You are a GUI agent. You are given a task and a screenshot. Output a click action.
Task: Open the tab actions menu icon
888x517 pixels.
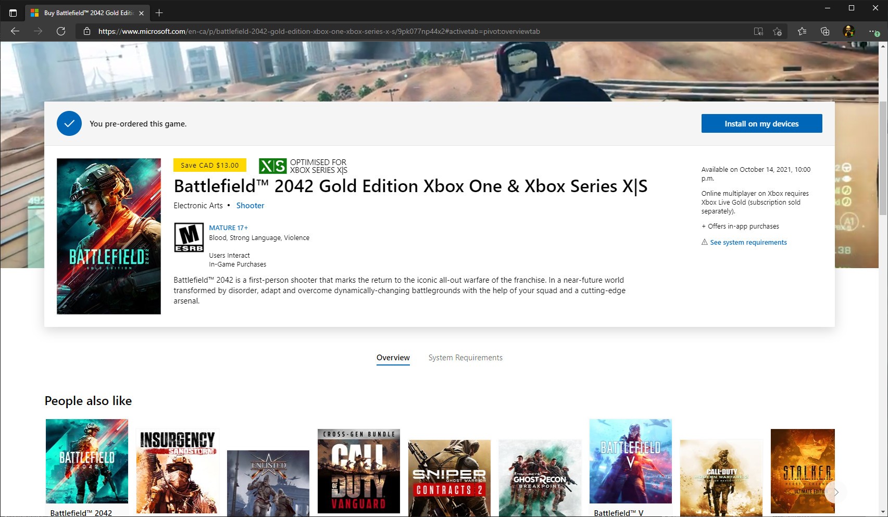[13, 12]
